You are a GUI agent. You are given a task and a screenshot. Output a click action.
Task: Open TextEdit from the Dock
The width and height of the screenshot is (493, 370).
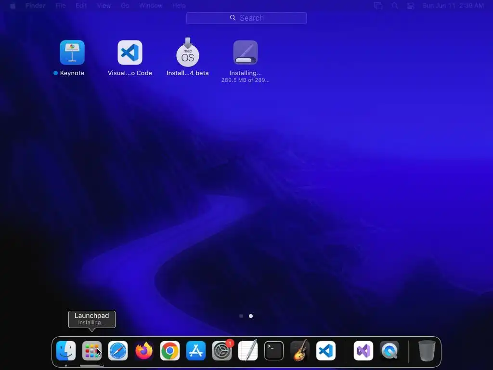coord(248,351)
